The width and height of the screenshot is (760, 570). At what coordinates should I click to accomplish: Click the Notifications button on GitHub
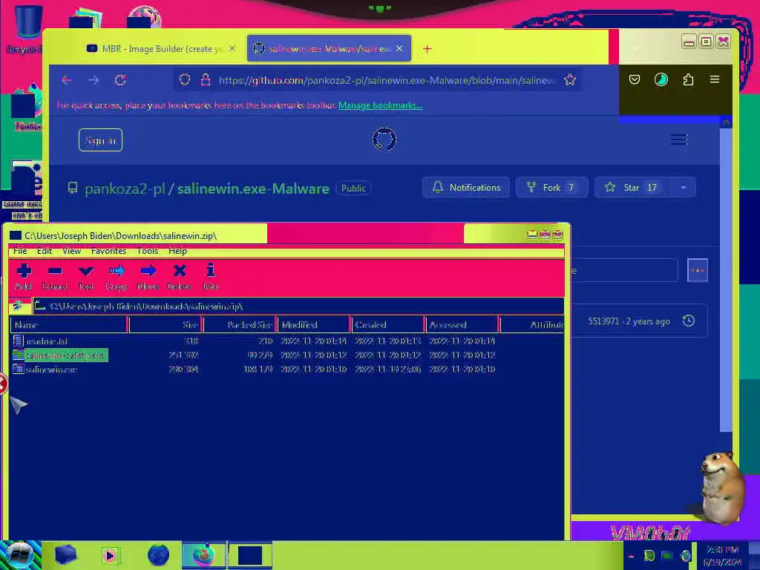[x=466, y=188]
